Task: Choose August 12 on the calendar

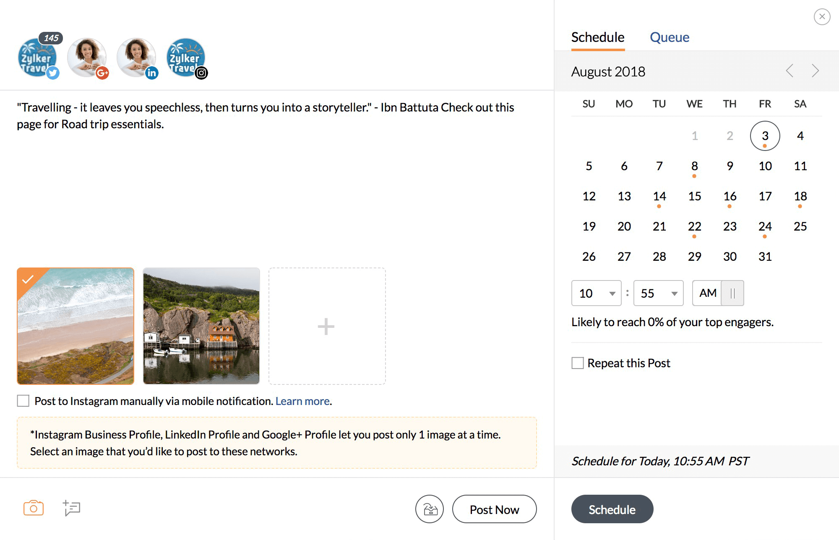Action: click(589, 196)
